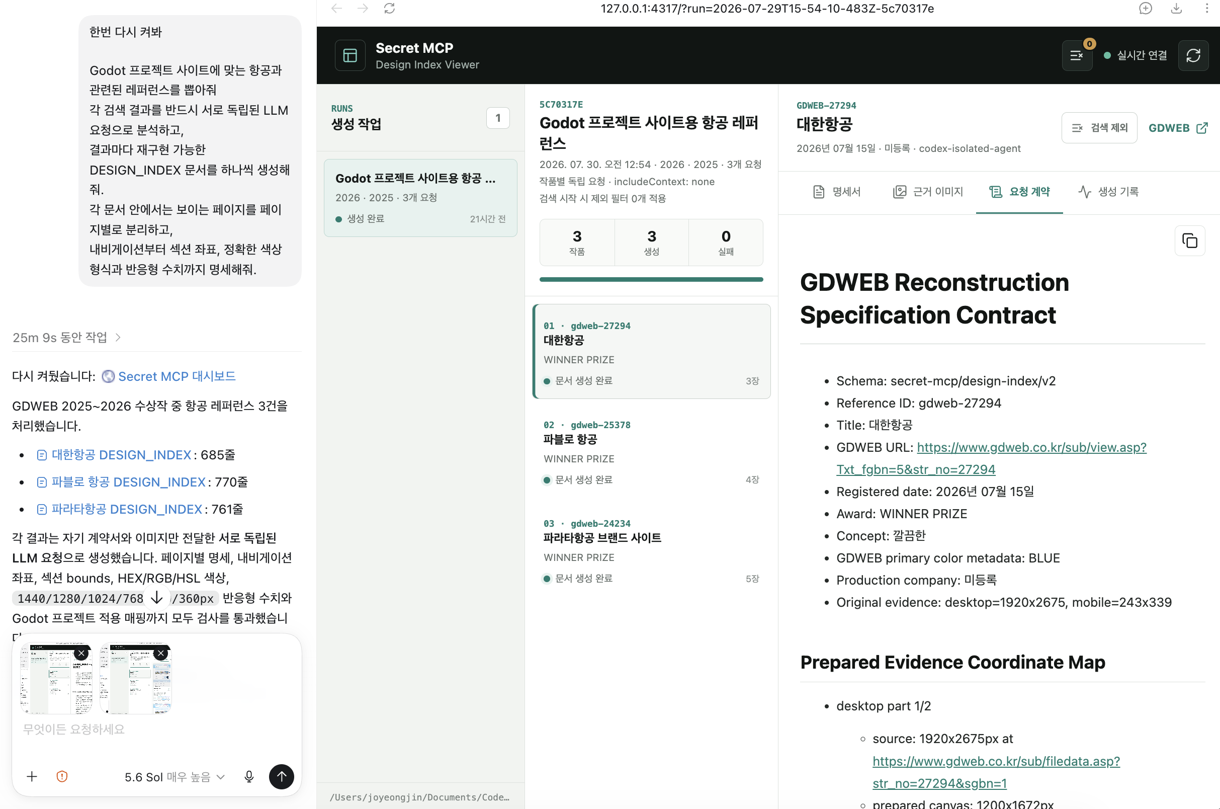Open the excluded filter list with badge 0

tap(1077, 55)
